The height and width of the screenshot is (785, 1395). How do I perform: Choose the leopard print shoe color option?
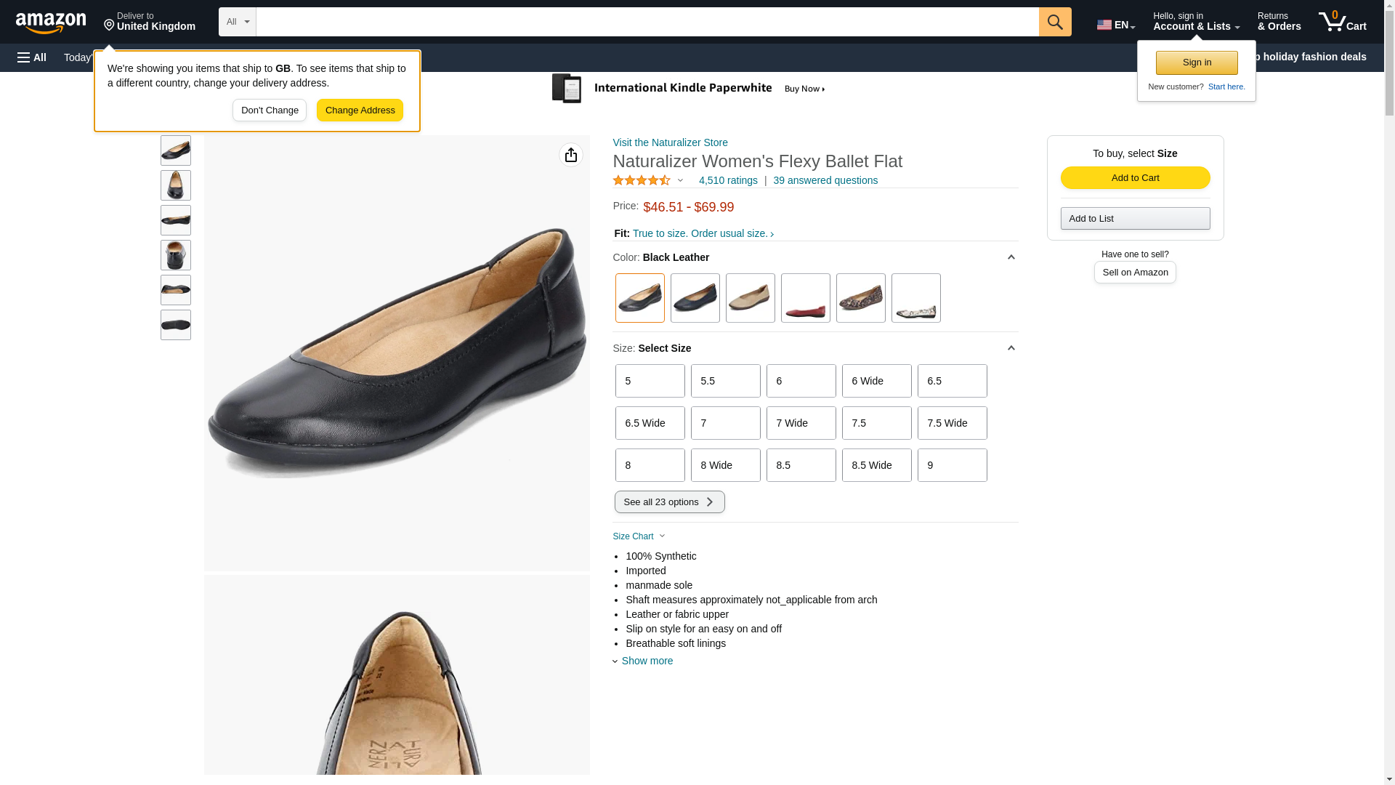click(x=861, y=298)
